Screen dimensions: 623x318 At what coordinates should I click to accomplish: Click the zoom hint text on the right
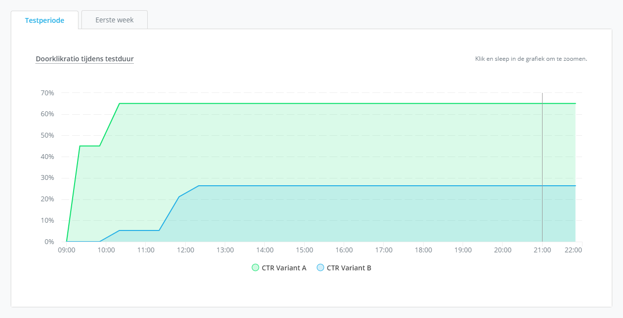click(531, 58)
